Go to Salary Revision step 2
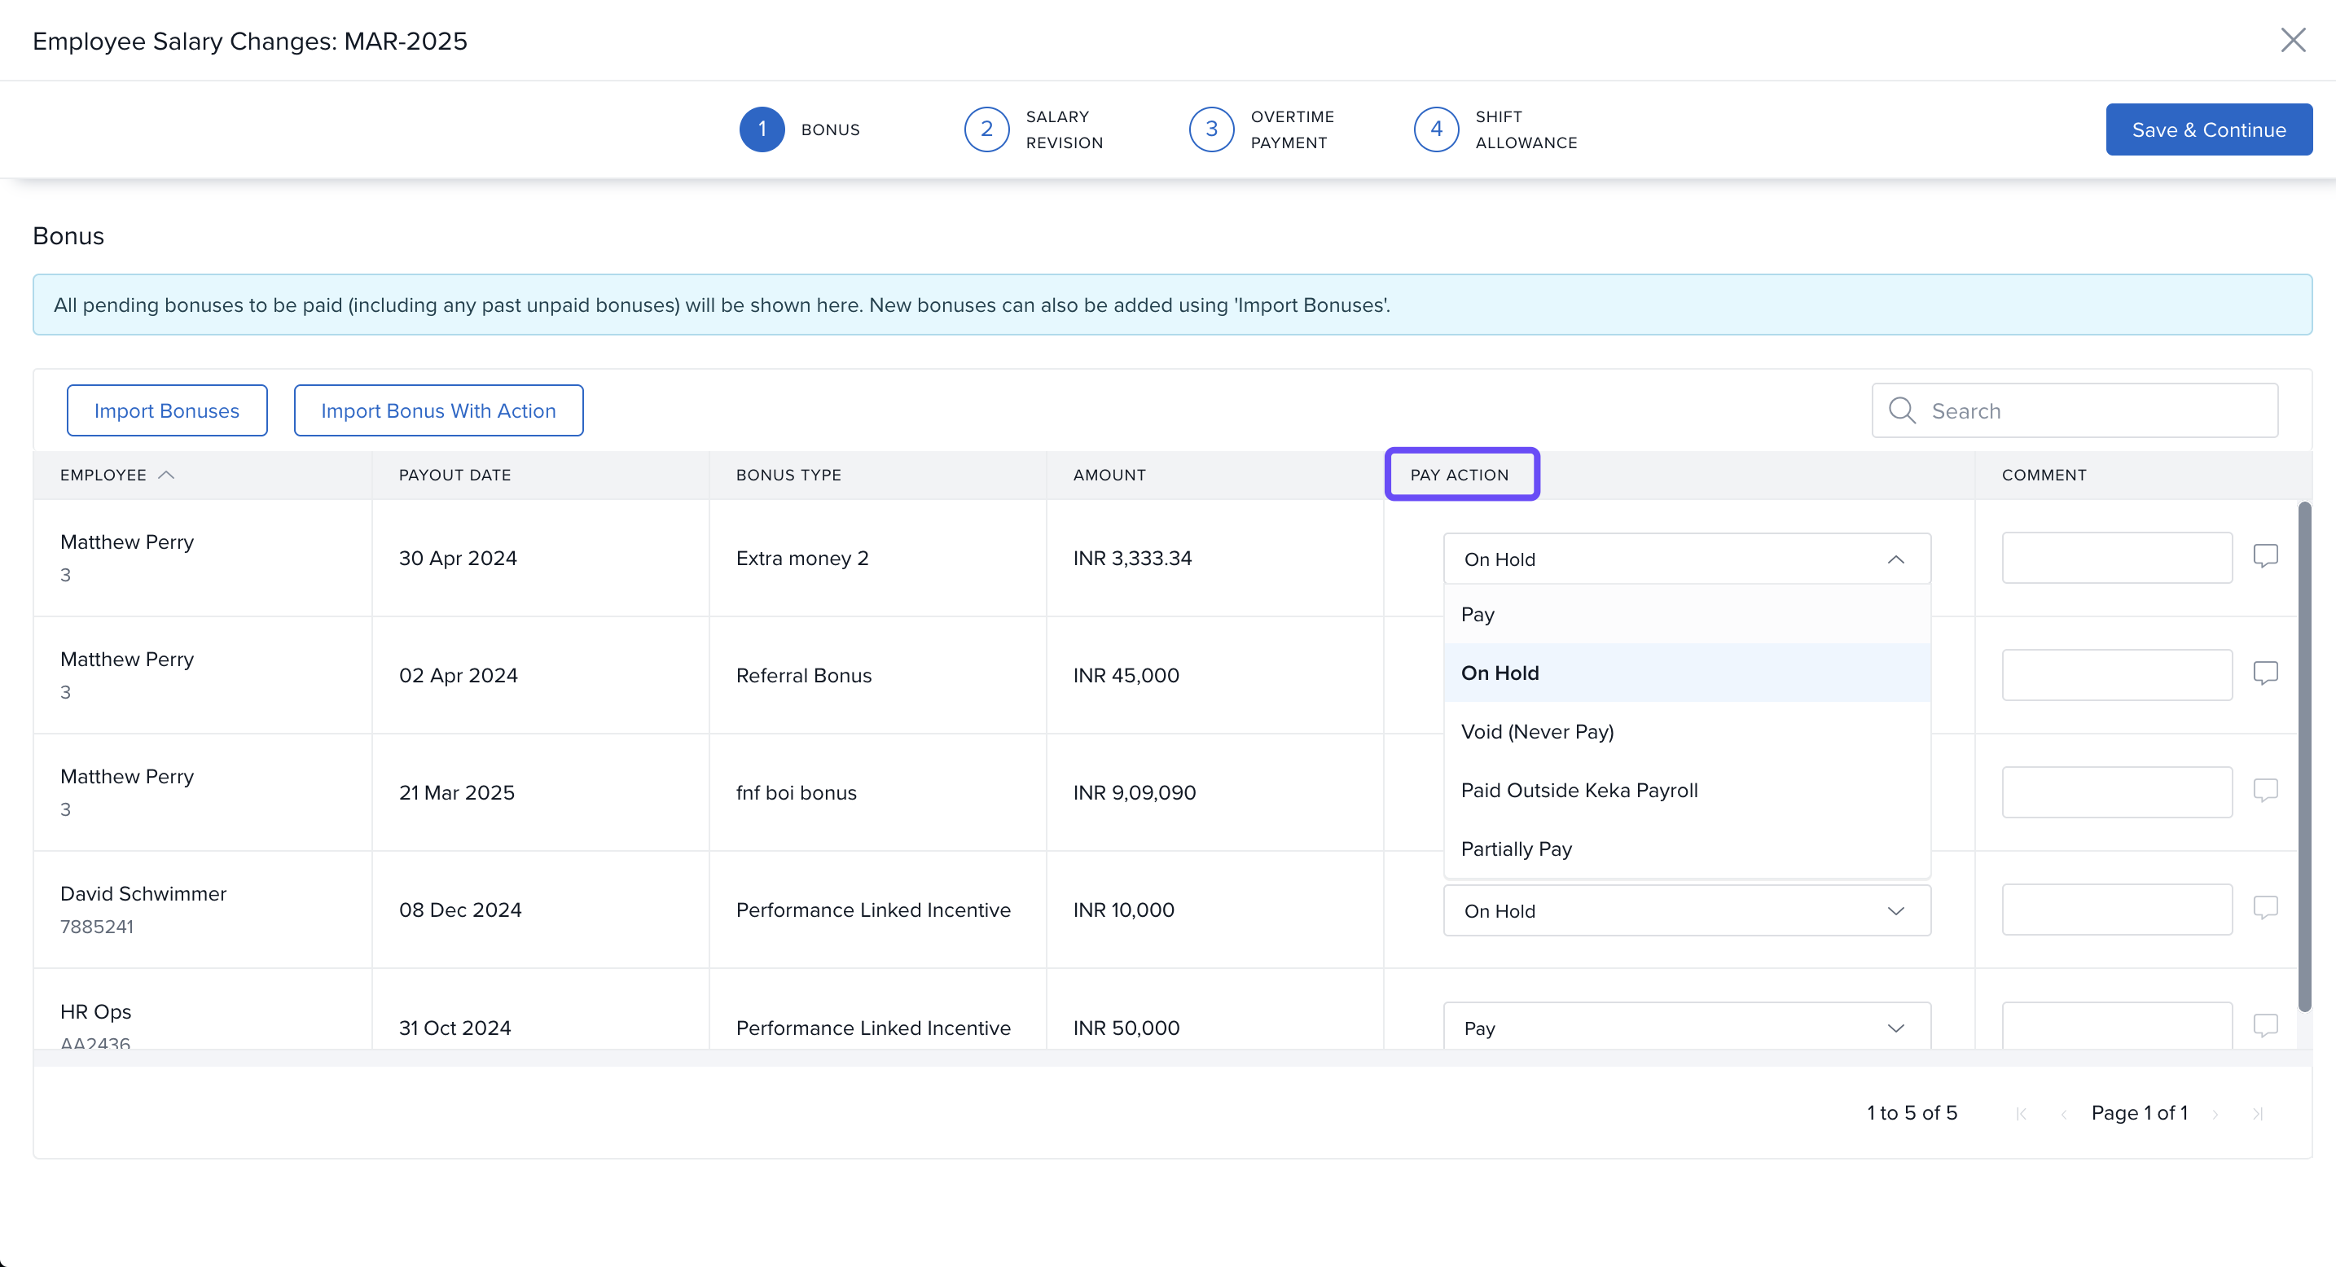This screenshot has height=1267, width=2336. pos(986,129)
